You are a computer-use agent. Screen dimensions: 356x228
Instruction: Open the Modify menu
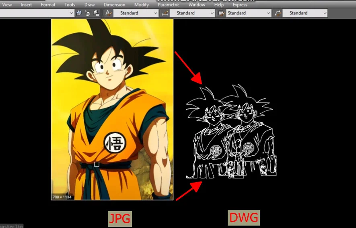click(x=142, y=4)
